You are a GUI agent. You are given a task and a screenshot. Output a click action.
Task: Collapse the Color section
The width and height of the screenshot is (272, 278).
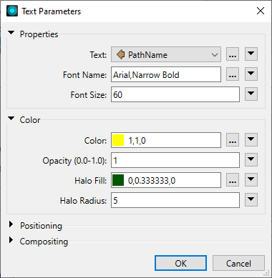coord(11,119)
